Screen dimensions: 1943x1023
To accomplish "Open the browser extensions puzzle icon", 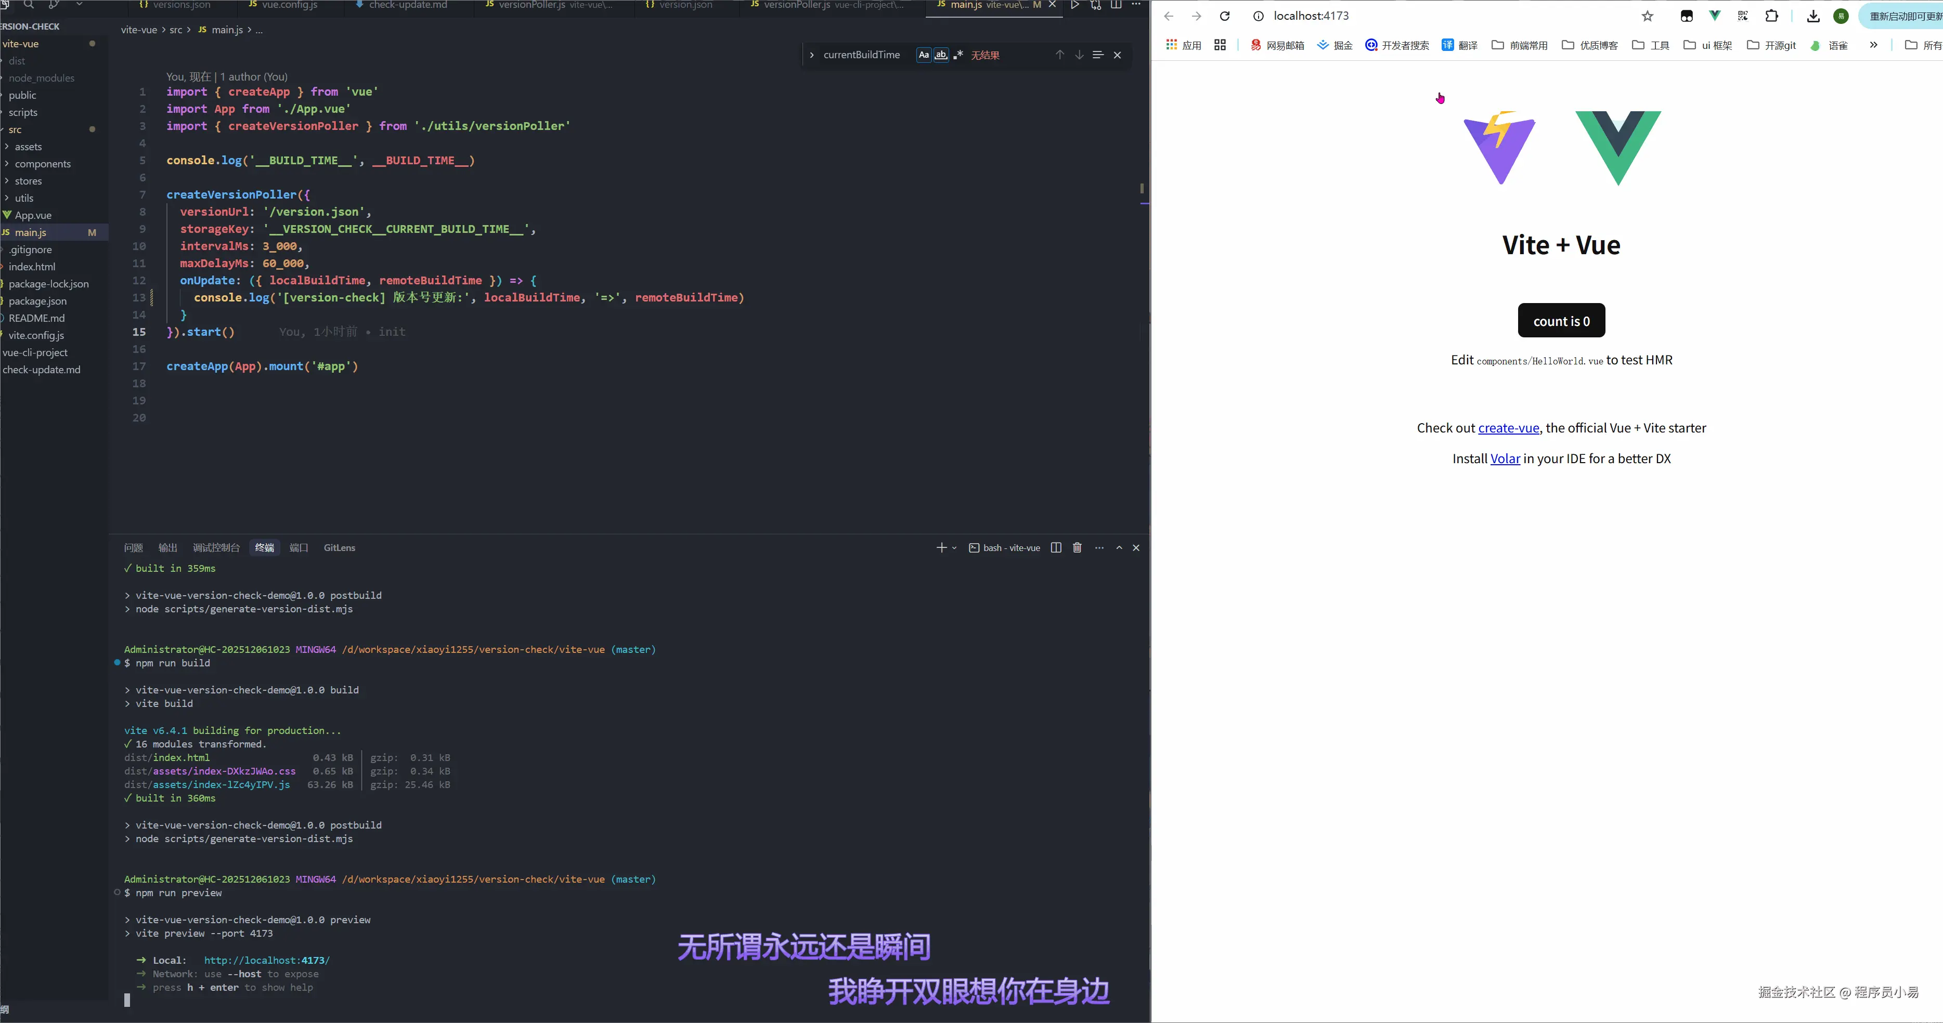I will (x=1771, y=16).
